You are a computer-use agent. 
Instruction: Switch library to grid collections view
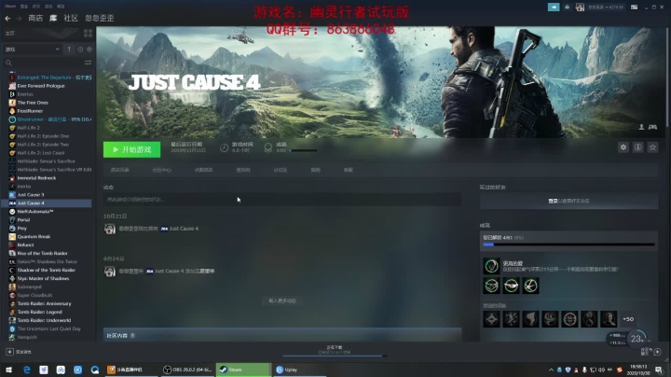(89, 33)
